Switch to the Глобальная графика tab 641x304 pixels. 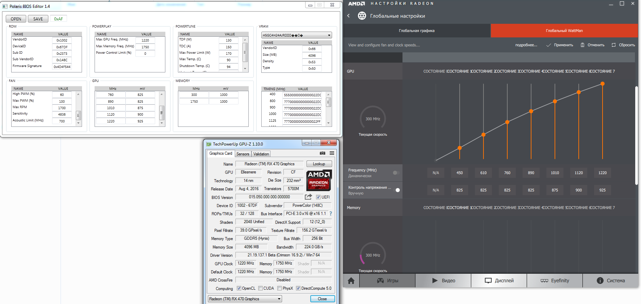(x=417, y=31)
